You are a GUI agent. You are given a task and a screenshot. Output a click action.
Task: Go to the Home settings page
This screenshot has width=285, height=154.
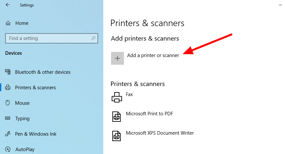click(x=22, y=23)
